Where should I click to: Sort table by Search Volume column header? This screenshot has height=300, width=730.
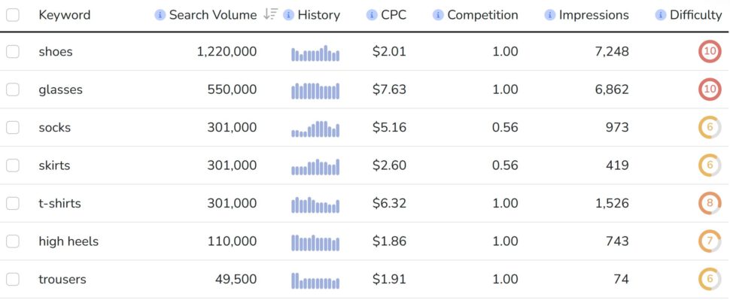pyautogui.click(x=213, y=15)
